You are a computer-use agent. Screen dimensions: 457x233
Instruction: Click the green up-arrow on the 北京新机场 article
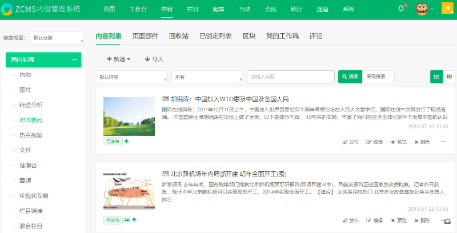click(134, 220)
